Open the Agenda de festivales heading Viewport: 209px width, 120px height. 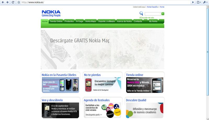point(97,100)
